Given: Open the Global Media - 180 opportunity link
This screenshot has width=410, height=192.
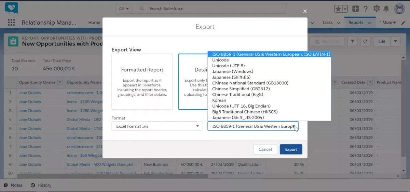Looking at the screenshot, I should click(84, 120).
